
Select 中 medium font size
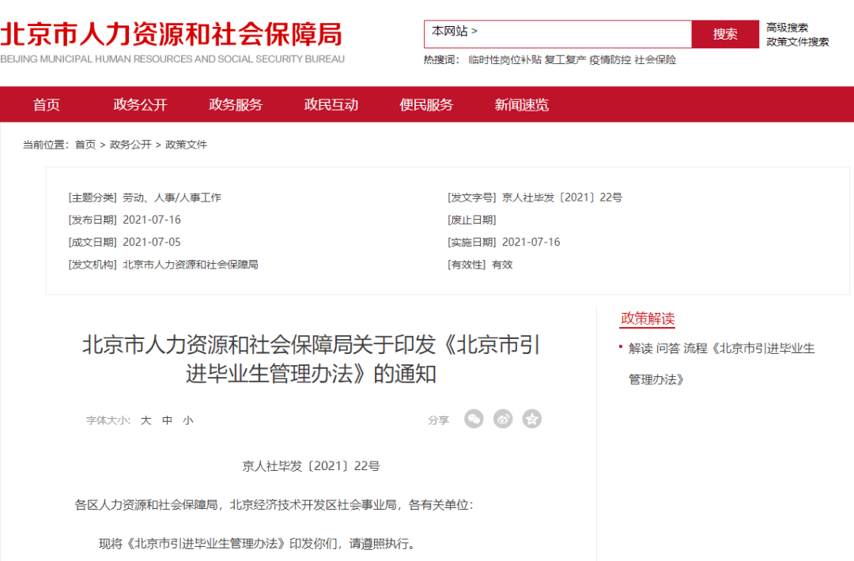[x=167, y=420]
